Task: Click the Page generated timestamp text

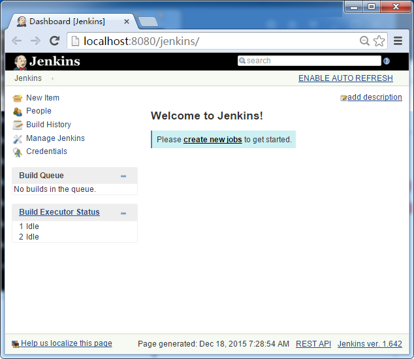Action: click(x=214, y=344)
